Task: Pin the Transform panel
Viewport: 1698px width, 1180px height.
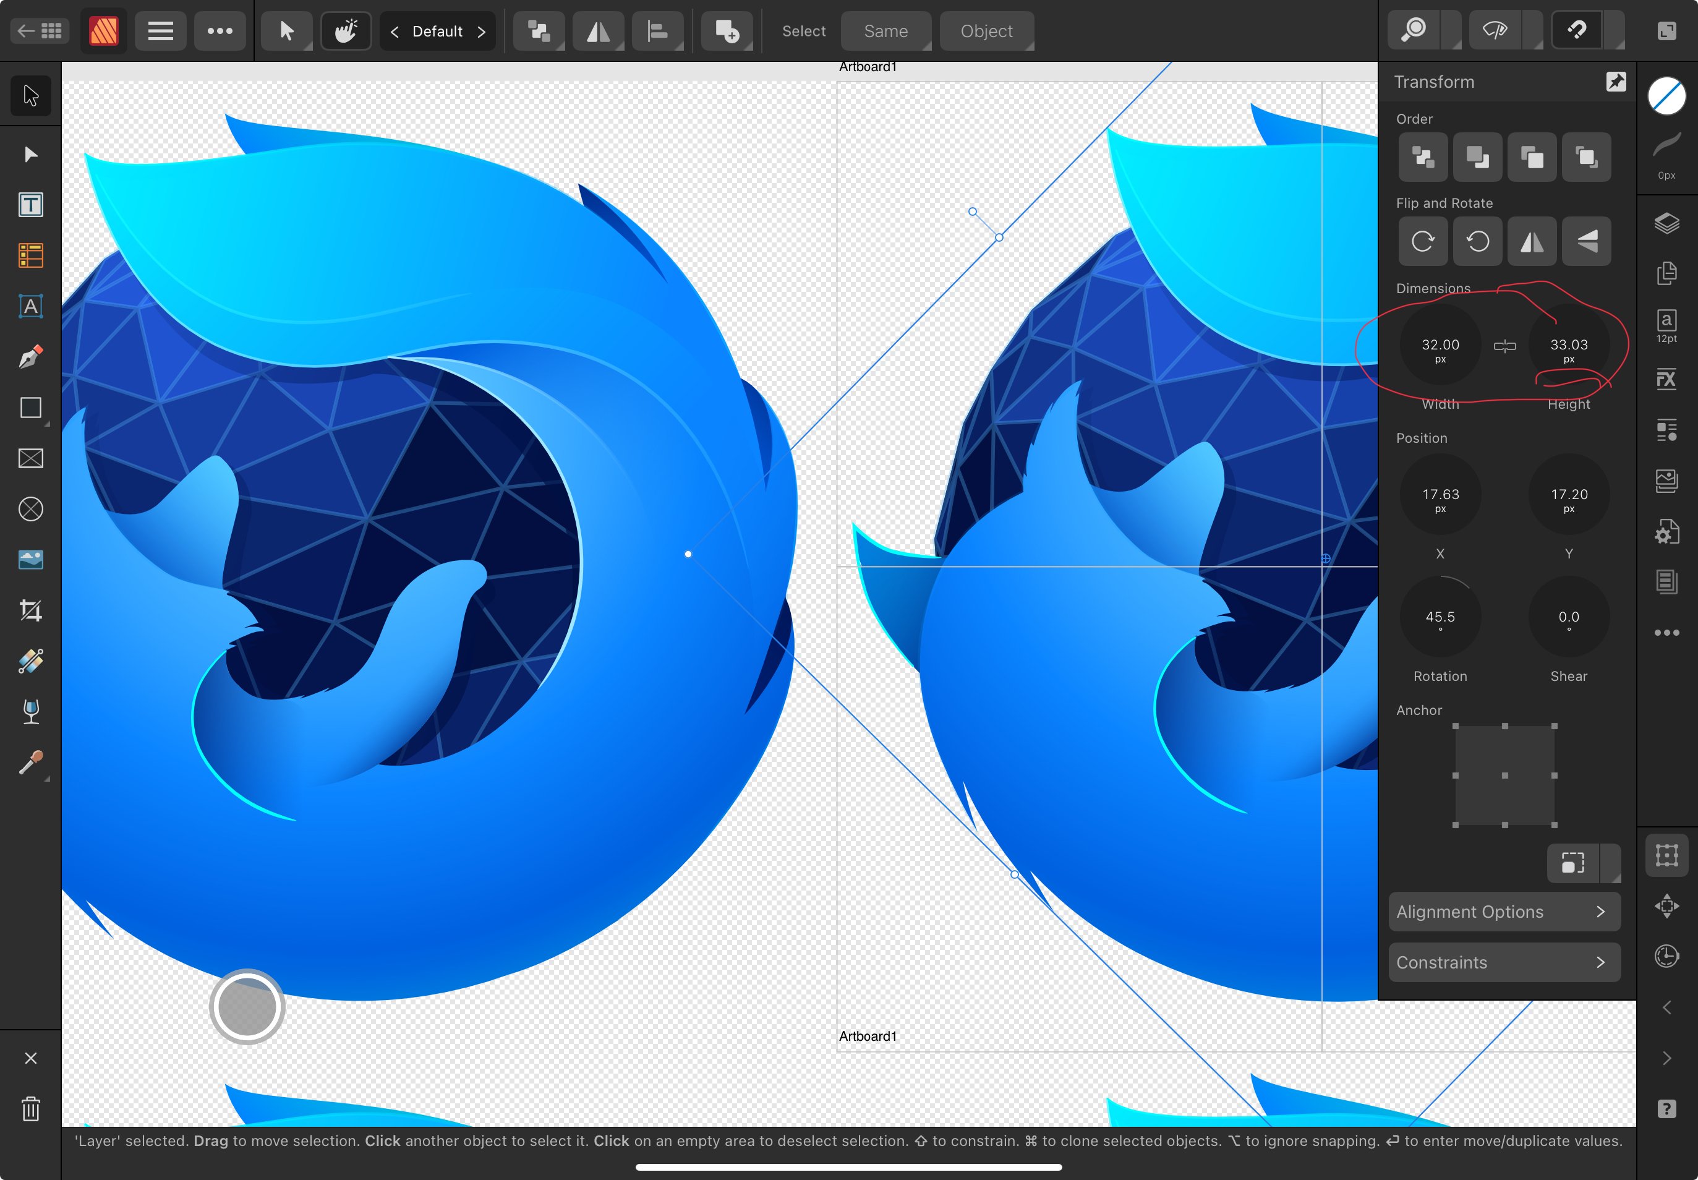Action: pos(1616,82)
